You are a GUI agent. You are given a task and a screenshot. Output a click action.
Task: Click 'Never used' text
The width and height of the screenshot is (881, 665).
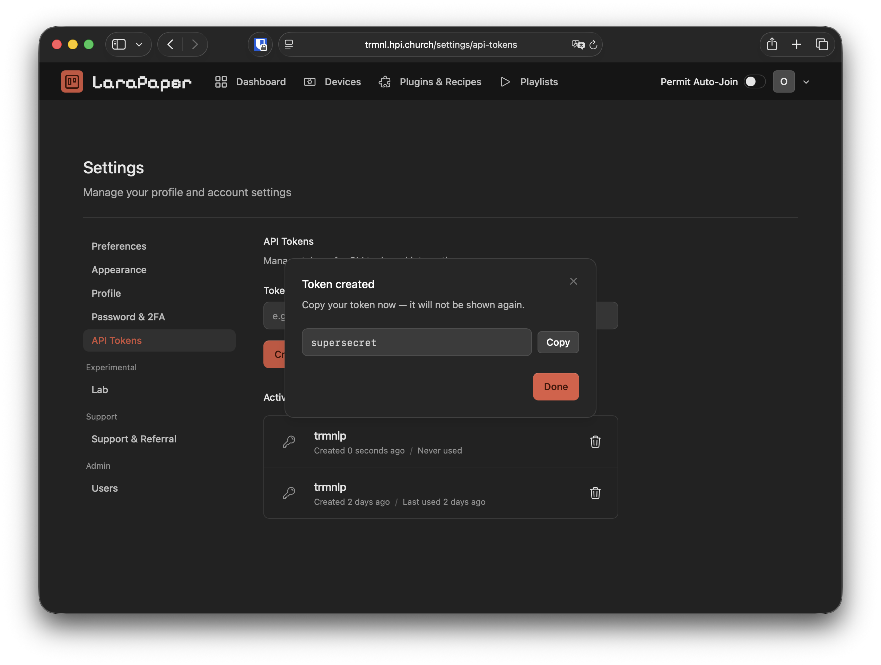(440, 450)
